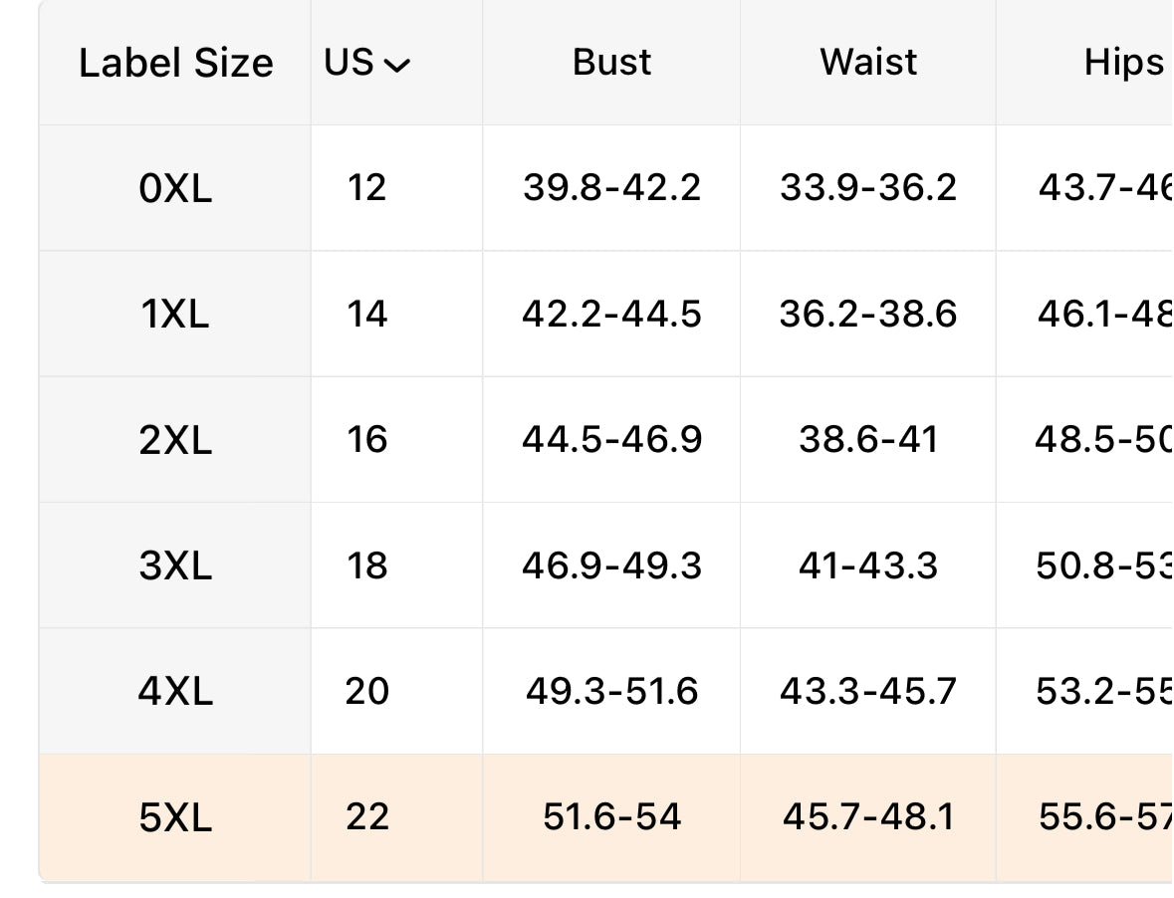This screenshot has width=1174, height=898.
Task: Click US size 22 cell
Action: 366,816
